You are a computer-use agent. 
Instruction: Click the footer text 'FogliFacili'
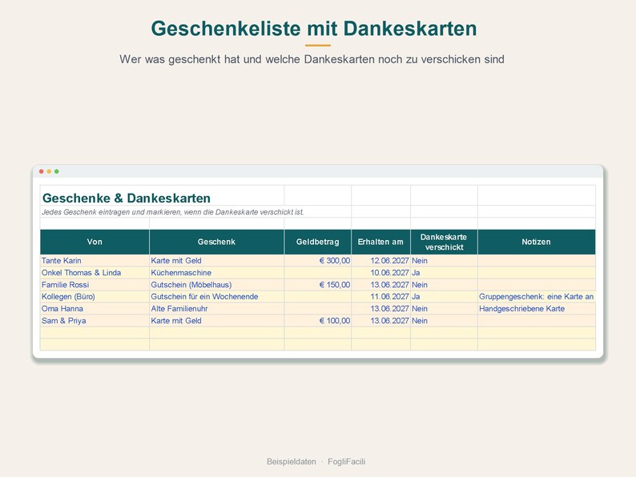coord(346,462)
